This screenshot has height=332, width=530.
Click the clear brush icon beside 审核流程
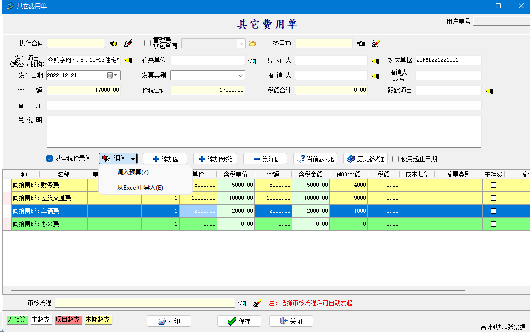tap(257, 303)
